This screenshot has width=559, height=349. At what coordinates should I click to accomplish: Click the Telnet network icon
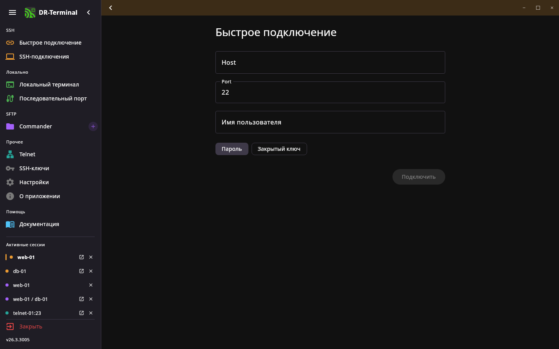tap(10, 154)
